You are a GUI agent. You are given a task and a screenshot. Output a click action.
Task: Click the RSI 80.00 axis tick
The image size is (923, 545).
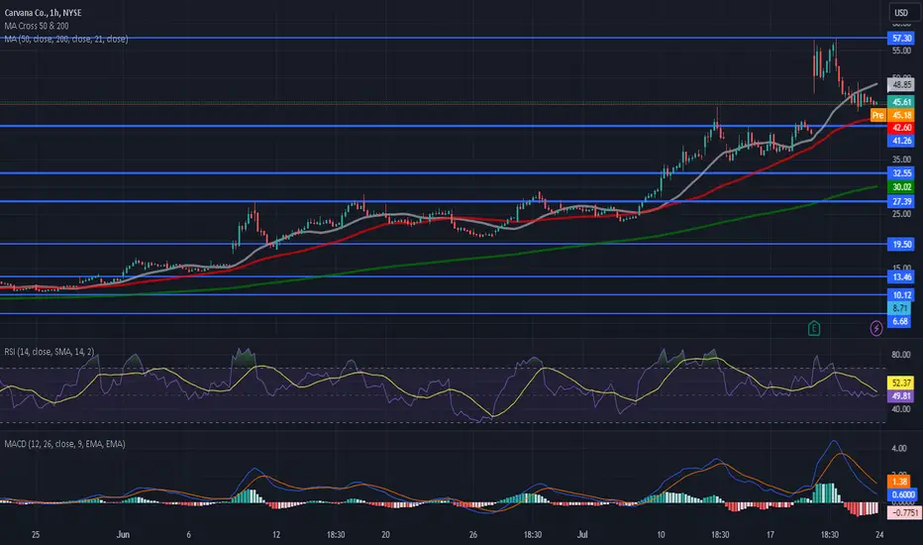click(901, 355)
